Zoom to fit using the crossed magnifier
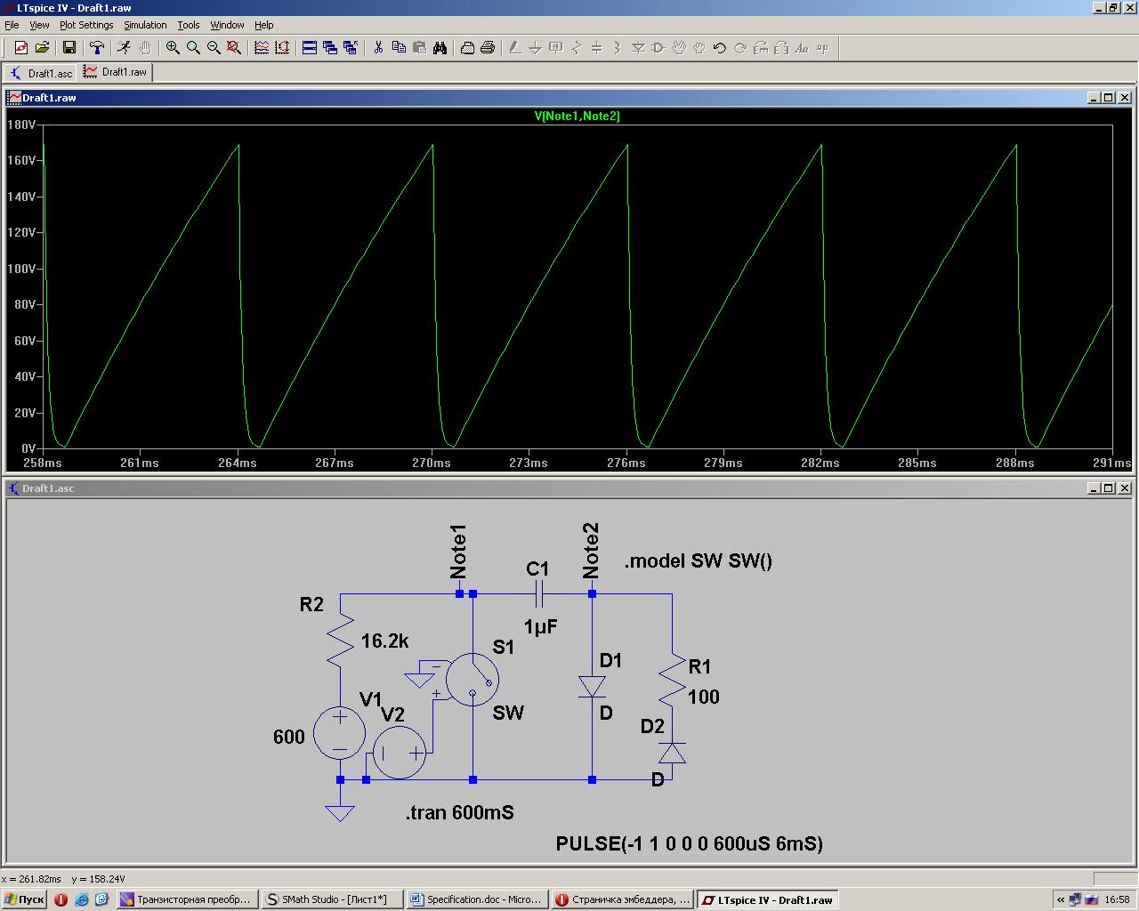The image size is (1139, 911). tap(234, 48)
